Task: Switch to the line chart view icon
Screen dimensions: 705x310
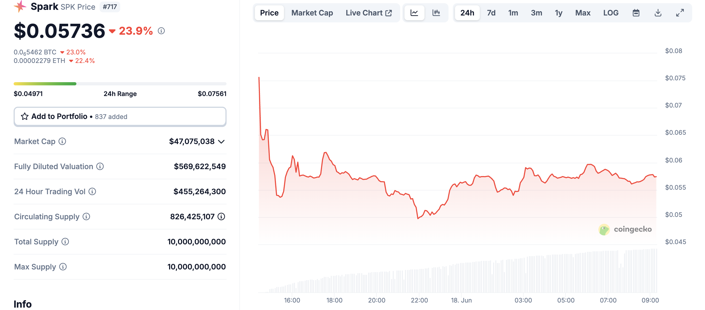Action: pos(414,13)
